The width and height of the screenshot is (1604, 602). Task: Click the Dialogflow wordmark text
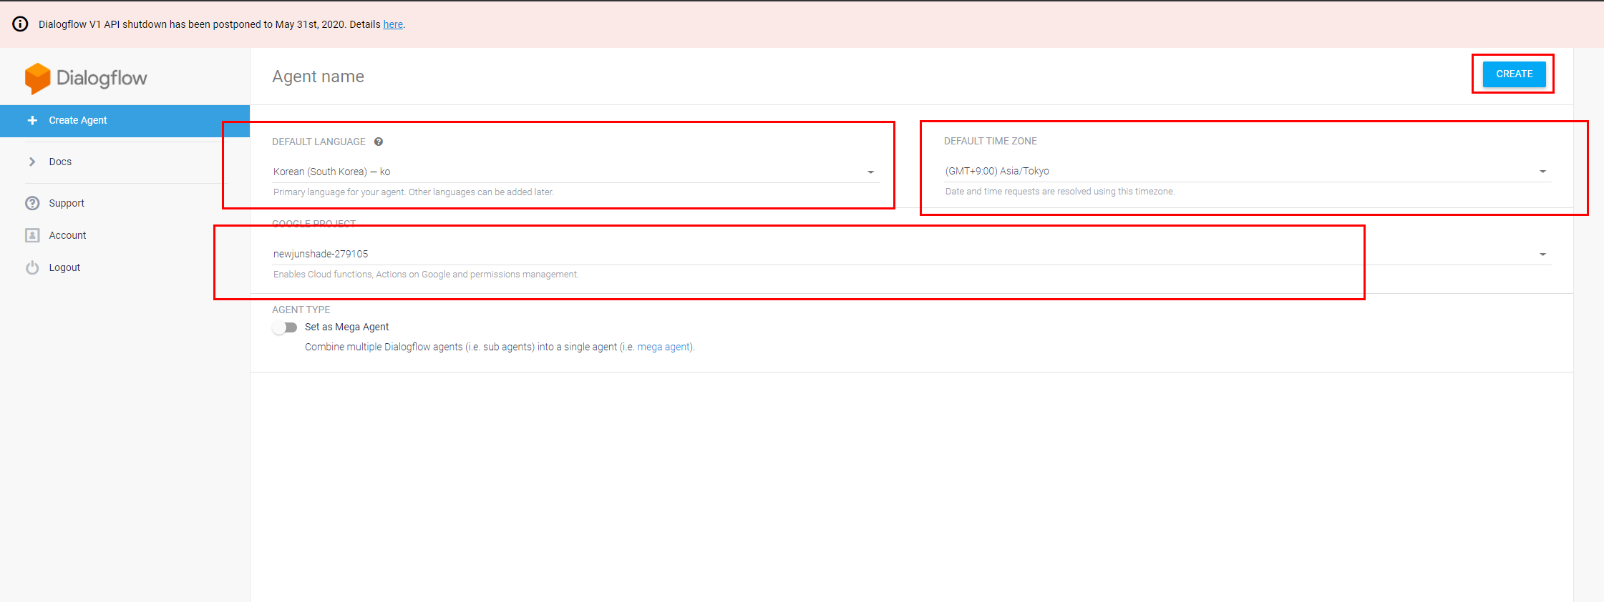102,78
